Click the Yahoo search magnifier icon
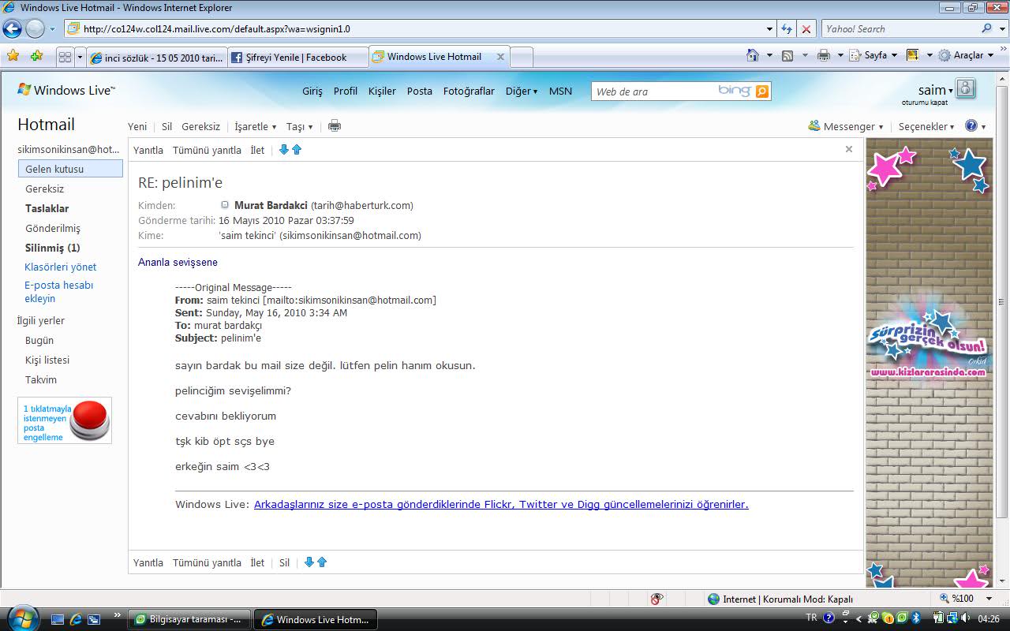 click(x=986, y=28)
